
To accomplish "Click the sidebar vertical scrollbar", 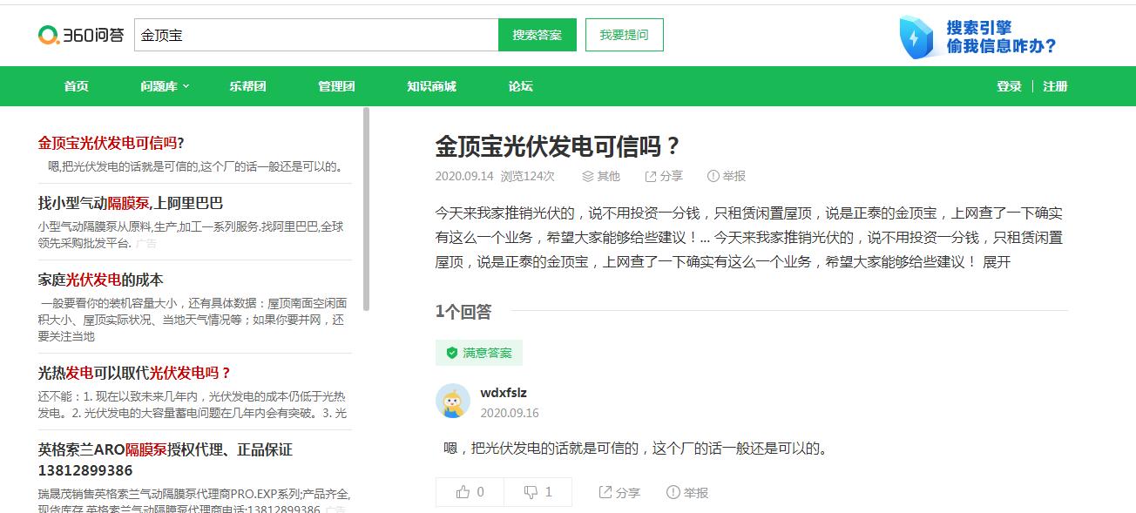I will (x=367, y=209).
